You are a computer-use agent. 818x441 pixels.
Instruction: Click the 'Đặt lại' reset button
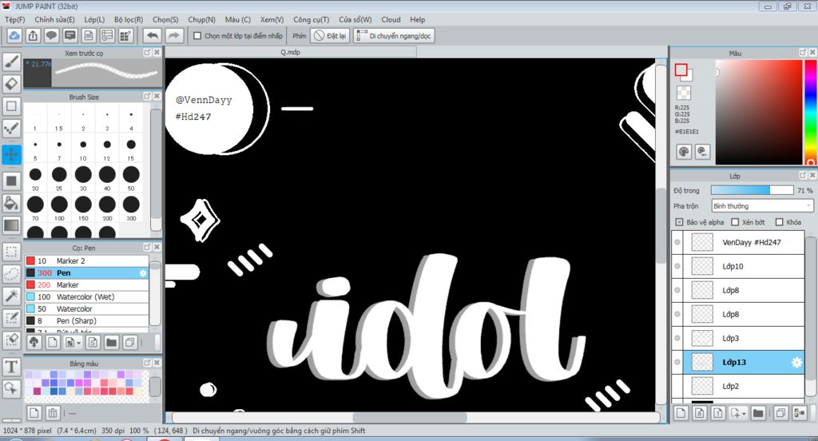click(x=330, y=35)
